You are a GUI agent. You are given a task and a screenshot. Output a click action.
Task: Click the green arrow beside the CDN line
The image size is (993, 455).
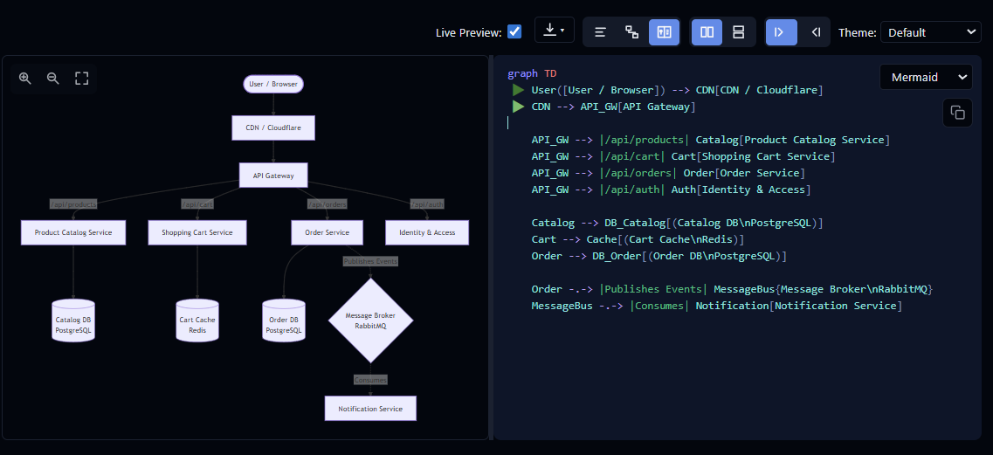(518, 107)
